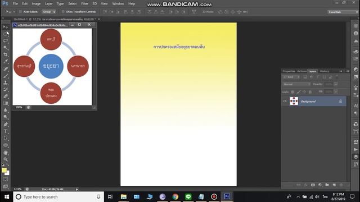Toggle lock all padlock icon
Viewport: 360px width, 202px height.
click(310, 92)
